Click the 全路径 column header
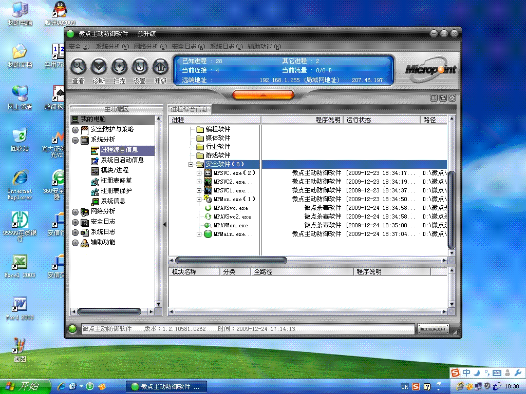Screen dimensions: 526x394 click(302, 272)
